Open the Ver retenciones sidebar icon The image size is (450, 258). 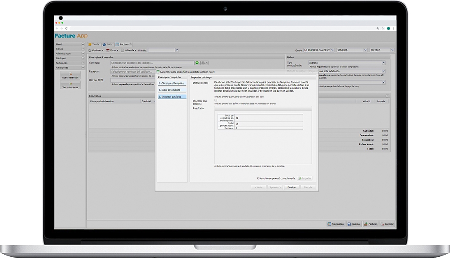click(x=70, y=85)
